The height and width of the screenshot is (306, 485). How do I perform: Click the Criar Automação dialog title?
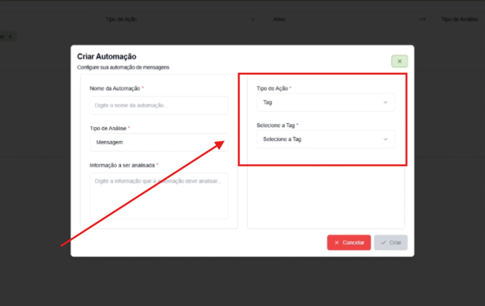(107, 57)
